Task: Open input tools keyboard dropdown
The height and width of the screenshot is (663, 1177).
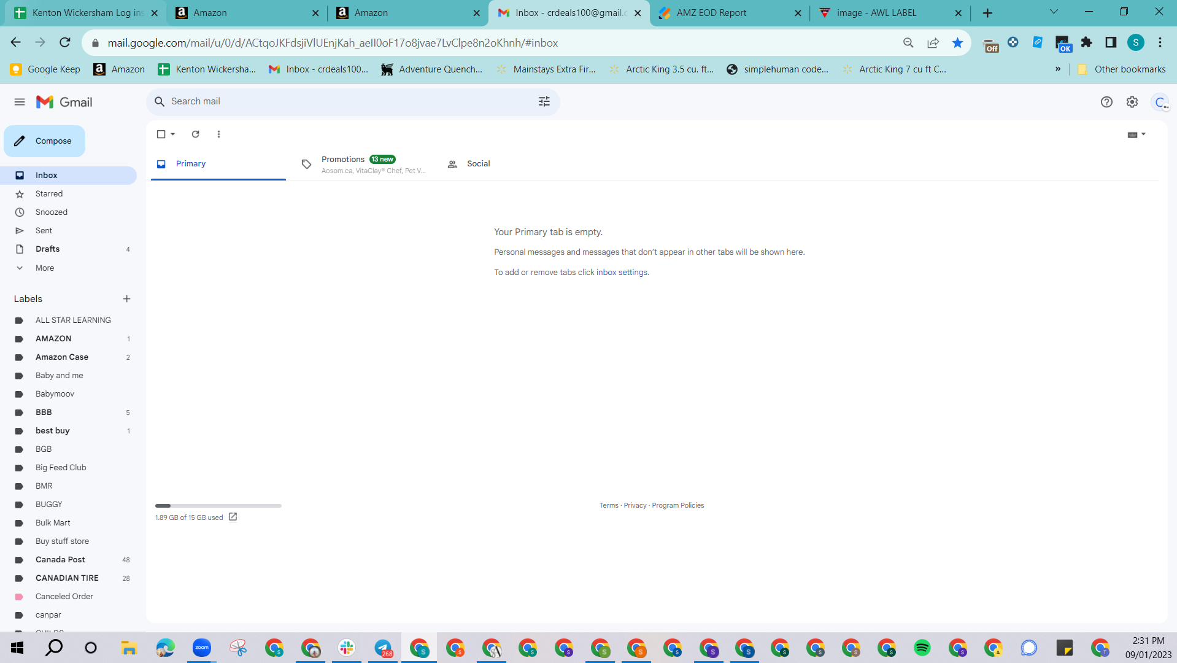Action: click(x=1136, y=134)
